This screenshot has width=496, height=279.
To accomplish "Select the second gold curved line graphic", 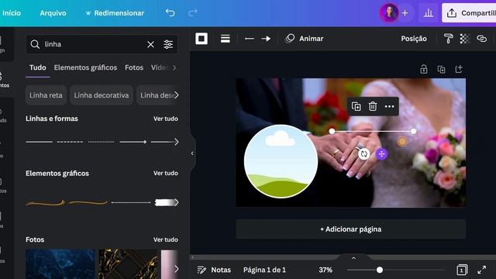I will click(x=88, y=202).
